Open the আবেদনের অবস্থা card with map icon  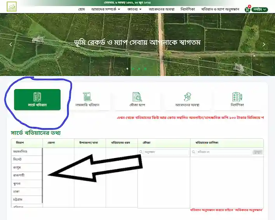[x=187, y=100]
